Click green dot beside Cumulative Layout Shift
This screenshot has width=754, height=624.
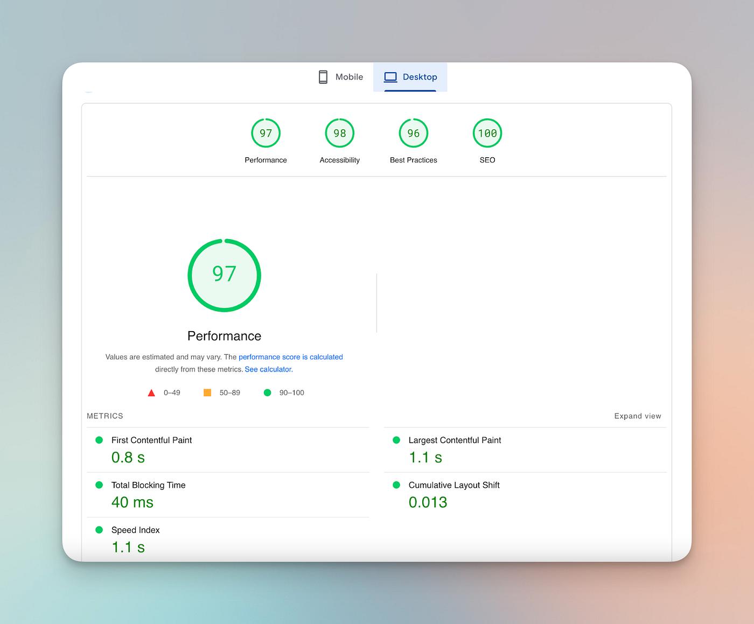click(x=396, y=485)
